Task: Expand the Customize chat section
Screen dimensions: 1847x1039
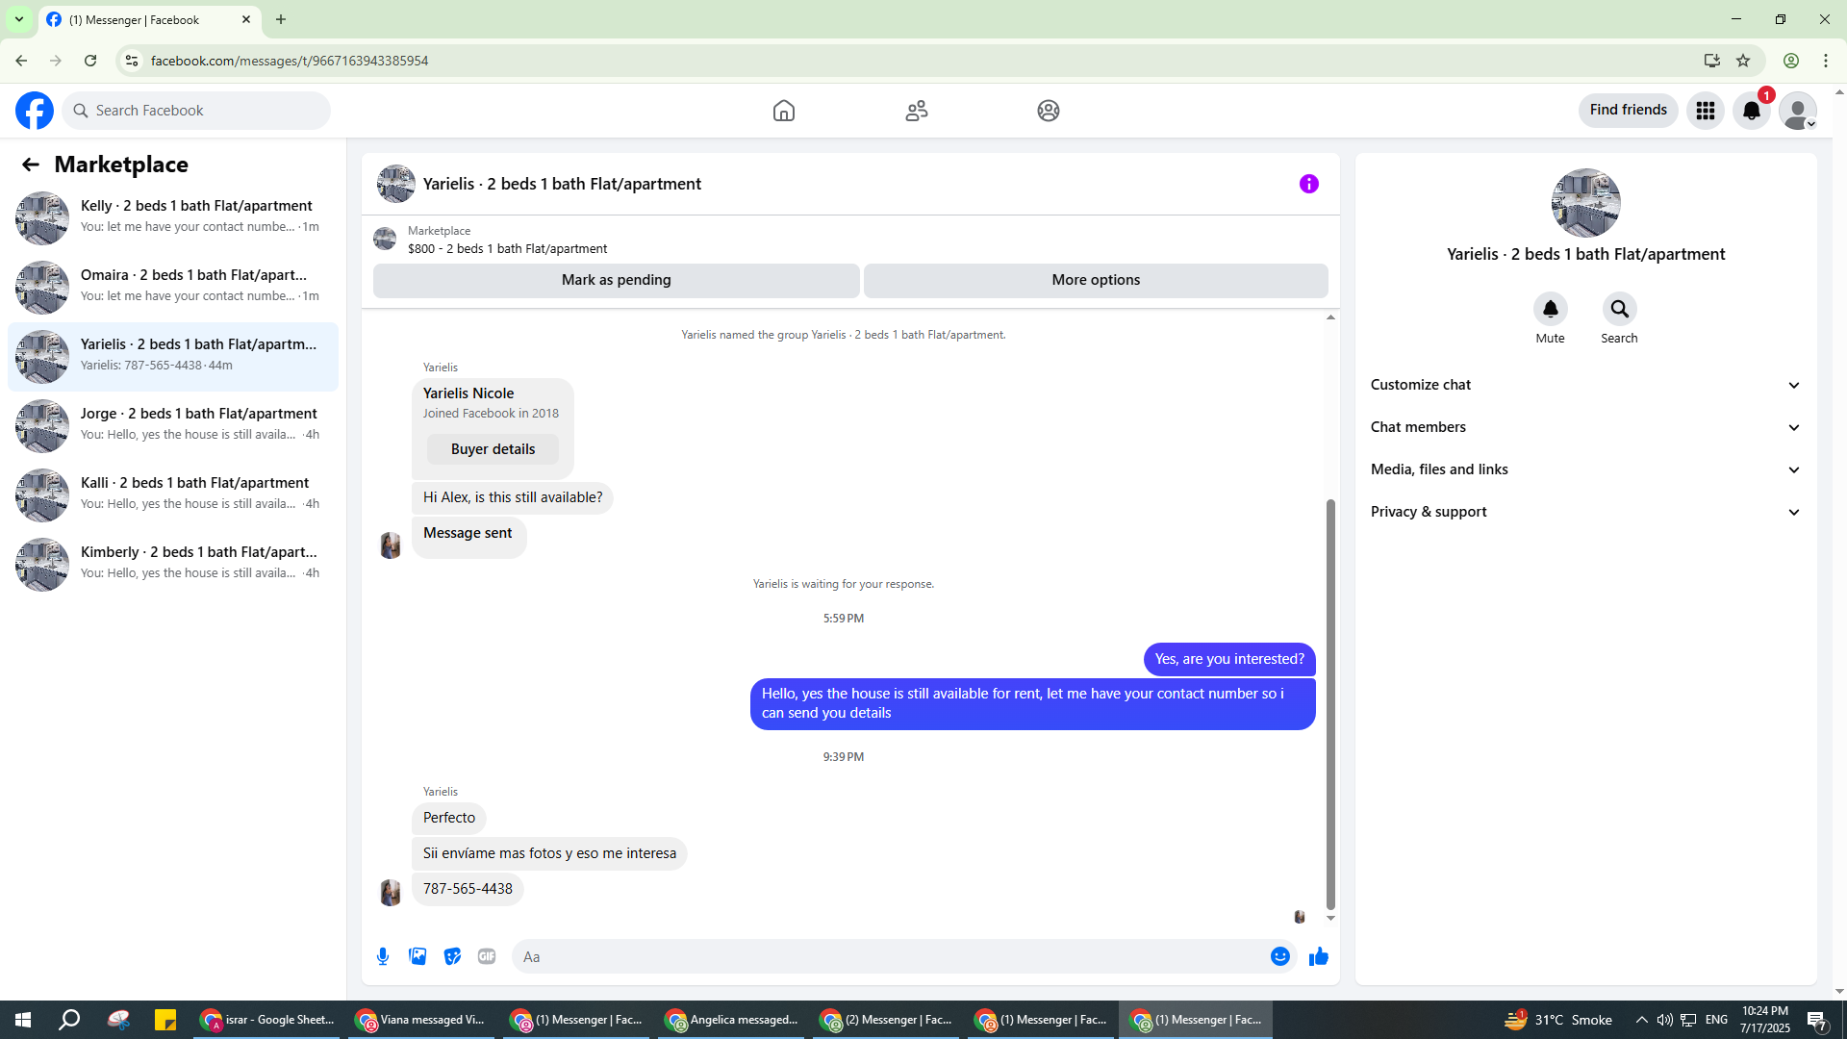Action: (x=1585, y=385)
